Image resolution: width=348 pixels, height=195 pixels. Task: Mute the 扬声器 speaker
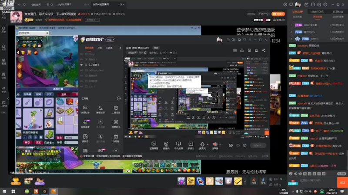[x=215, y=146]
